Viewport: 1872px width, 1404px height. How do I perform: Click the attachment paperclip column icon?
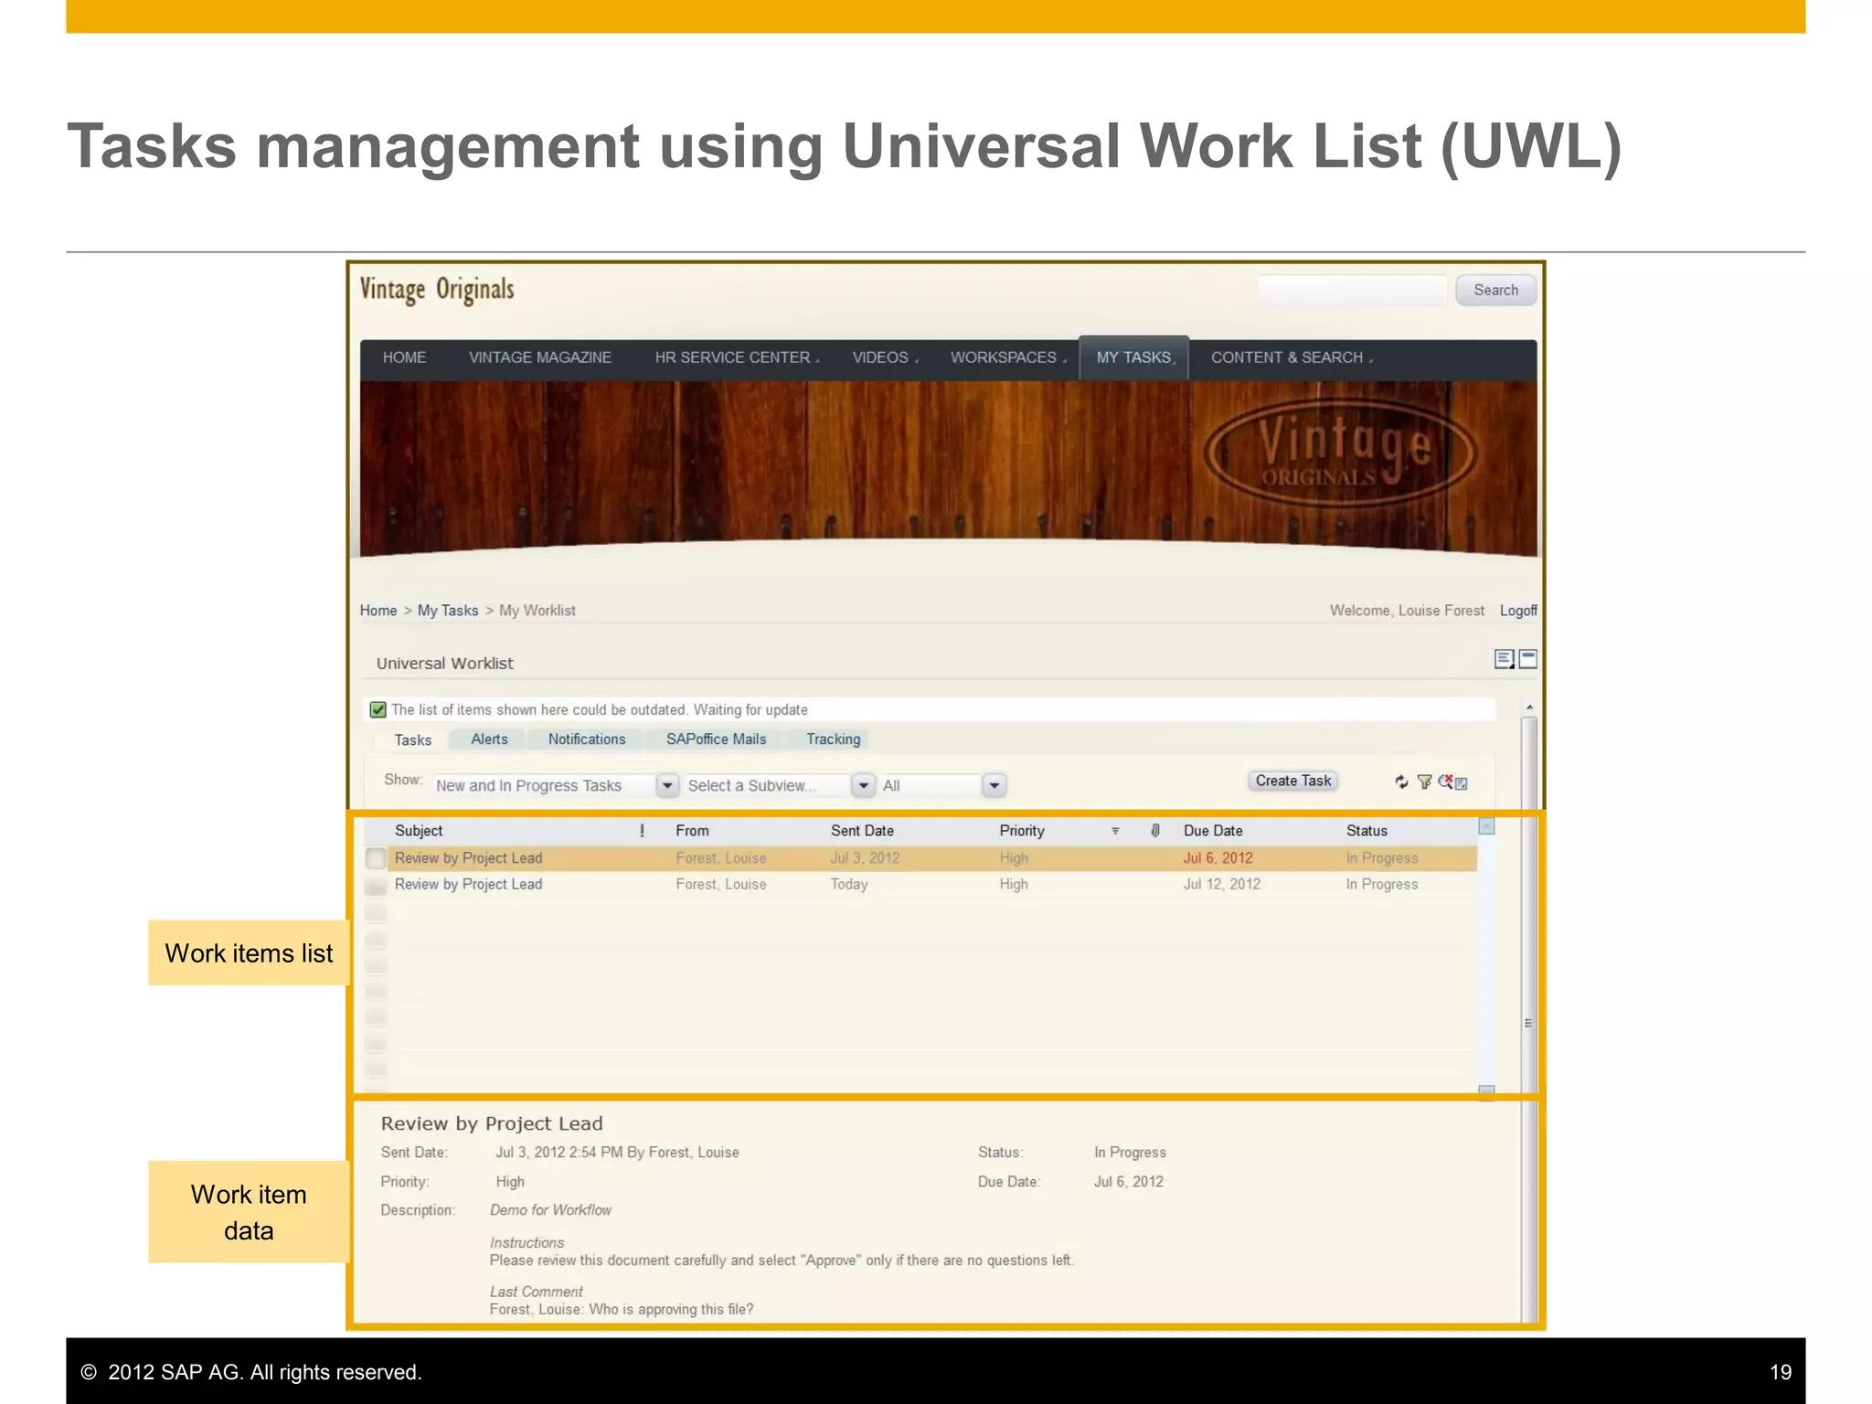tap(1155, 830)
